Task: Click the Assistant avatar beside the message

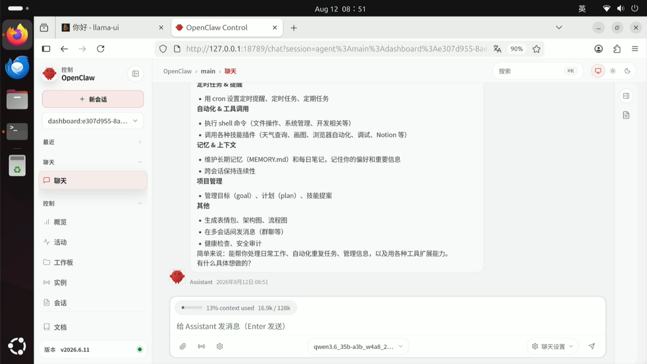Action: 177,277
